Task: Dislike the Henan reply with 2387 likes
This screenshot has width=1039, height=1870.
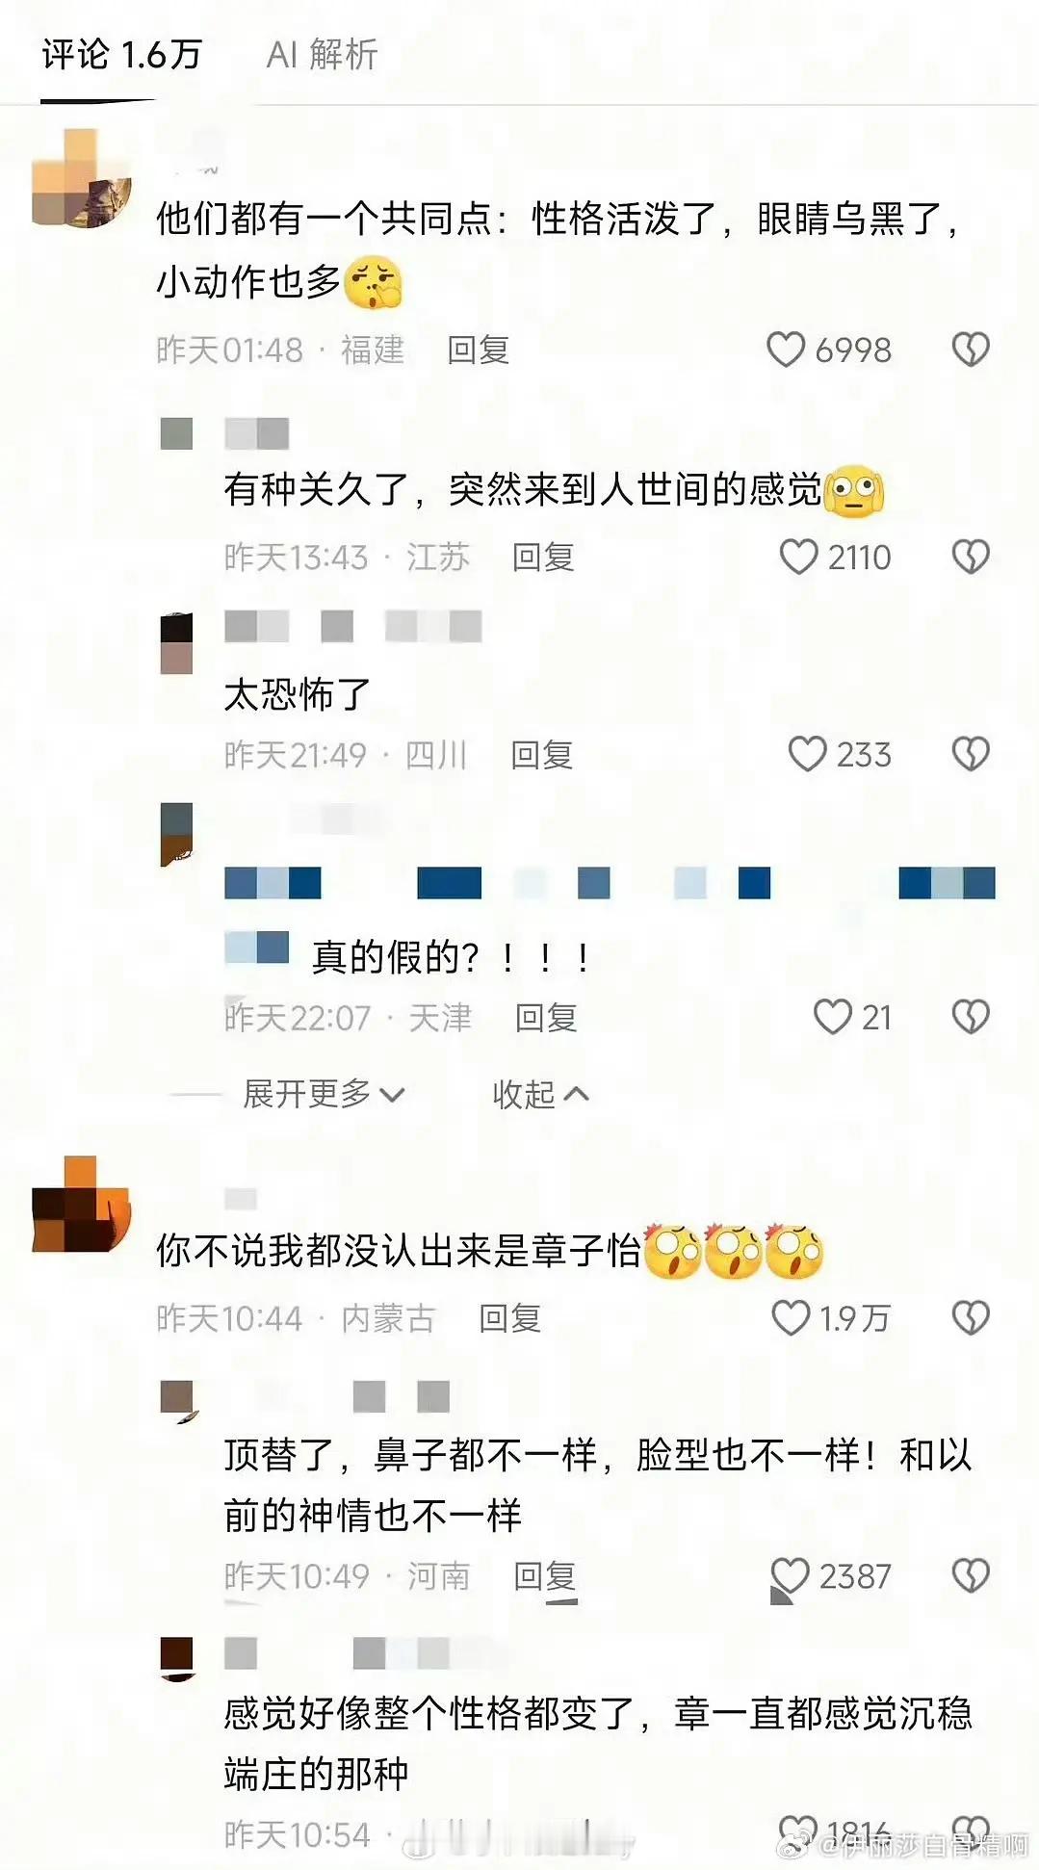Action: point(971,1575)
